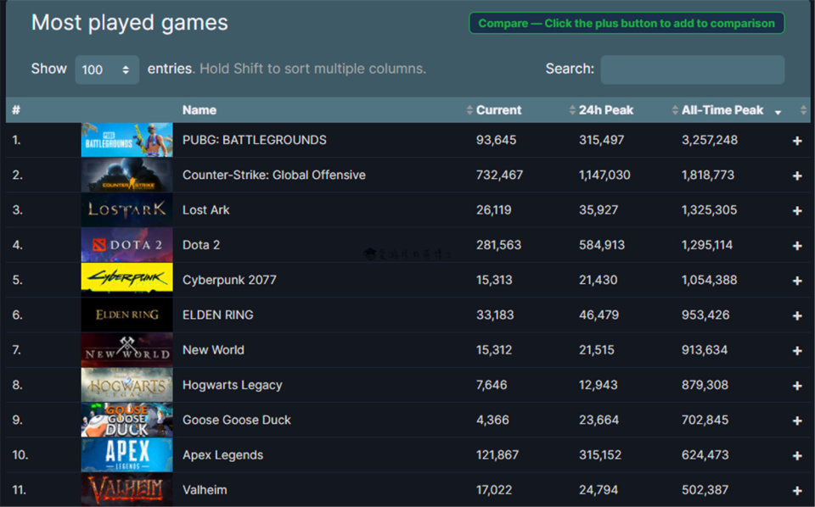Add Valheim to comparison plus icon
The width and height of the screenshot is (815, 507).
tap(797, 490)
